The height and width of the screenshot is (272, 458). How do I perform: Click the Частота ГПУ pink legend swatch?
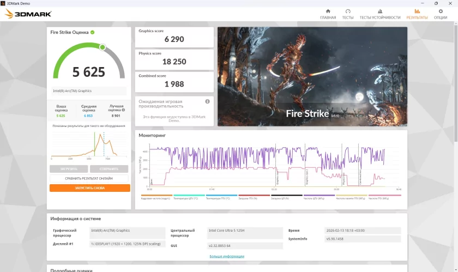(x=385, y=195)
